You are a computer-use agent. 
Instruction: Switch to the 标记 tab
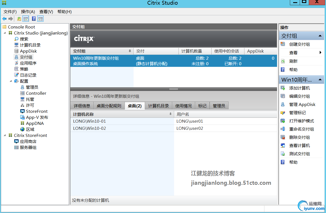pyautogui.click(x=202, y=106)
